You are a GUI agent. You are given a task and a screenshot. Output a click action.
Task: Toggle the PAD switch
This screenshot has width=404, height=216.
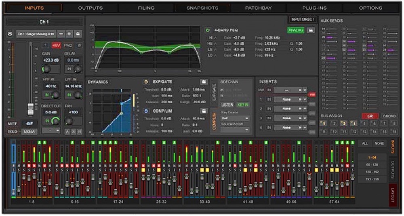coord(68,45)
